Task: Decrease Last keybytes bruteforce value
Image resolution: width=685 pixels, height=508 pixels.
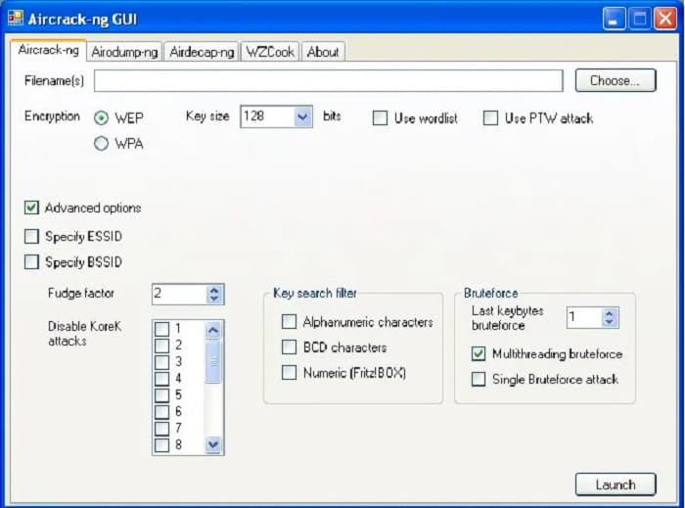Action: pyautogui.click(x=610, y=322)
